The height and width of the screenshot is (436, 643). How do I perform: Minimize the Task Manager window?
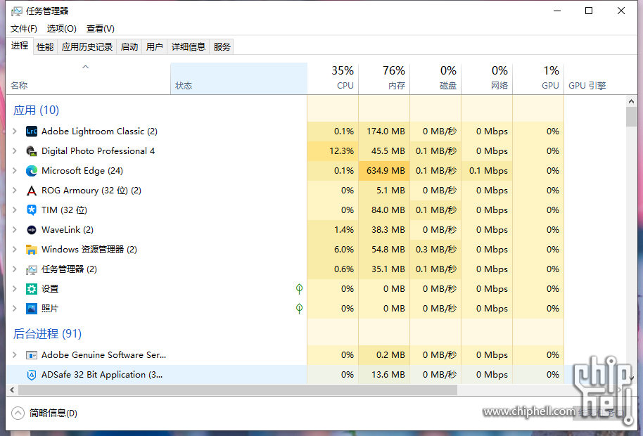click(x=557, y=11)
